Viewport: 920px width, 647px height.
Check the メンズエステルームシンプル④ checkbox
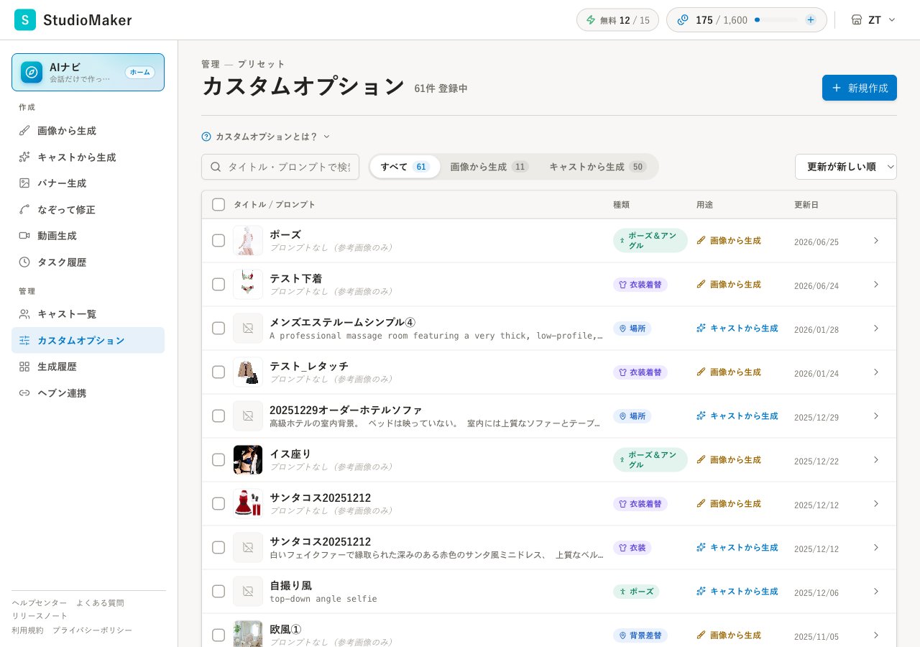[x=218, y=329]
